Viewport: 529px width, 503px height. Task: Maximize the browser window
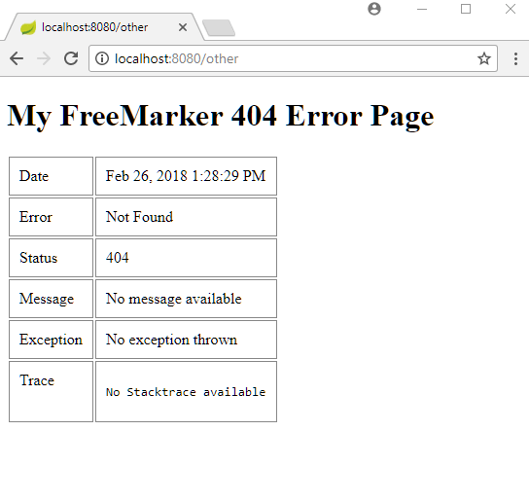(466, 9)
